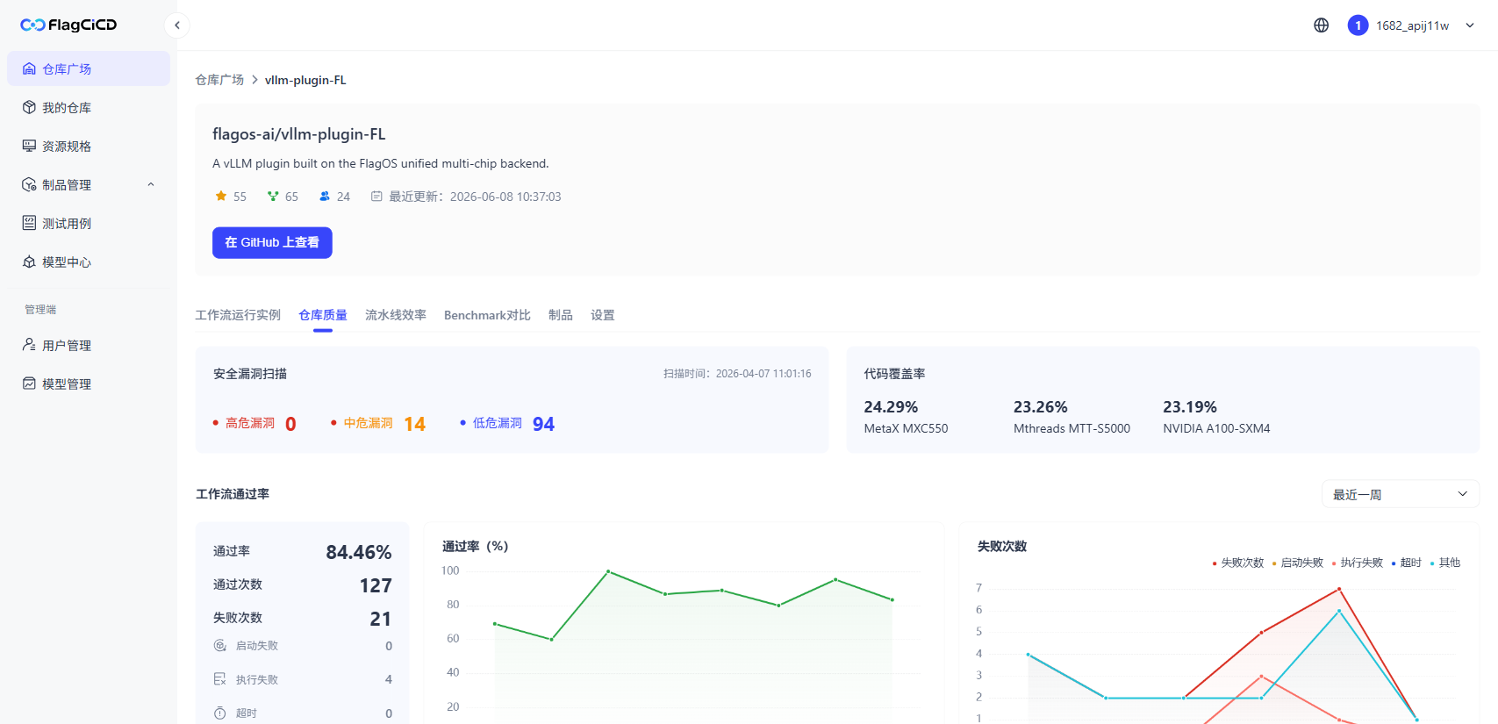This screenshot has width=1498, height=724.
Task: Click the contributors icon beside 24
Action: click(325, 197)
